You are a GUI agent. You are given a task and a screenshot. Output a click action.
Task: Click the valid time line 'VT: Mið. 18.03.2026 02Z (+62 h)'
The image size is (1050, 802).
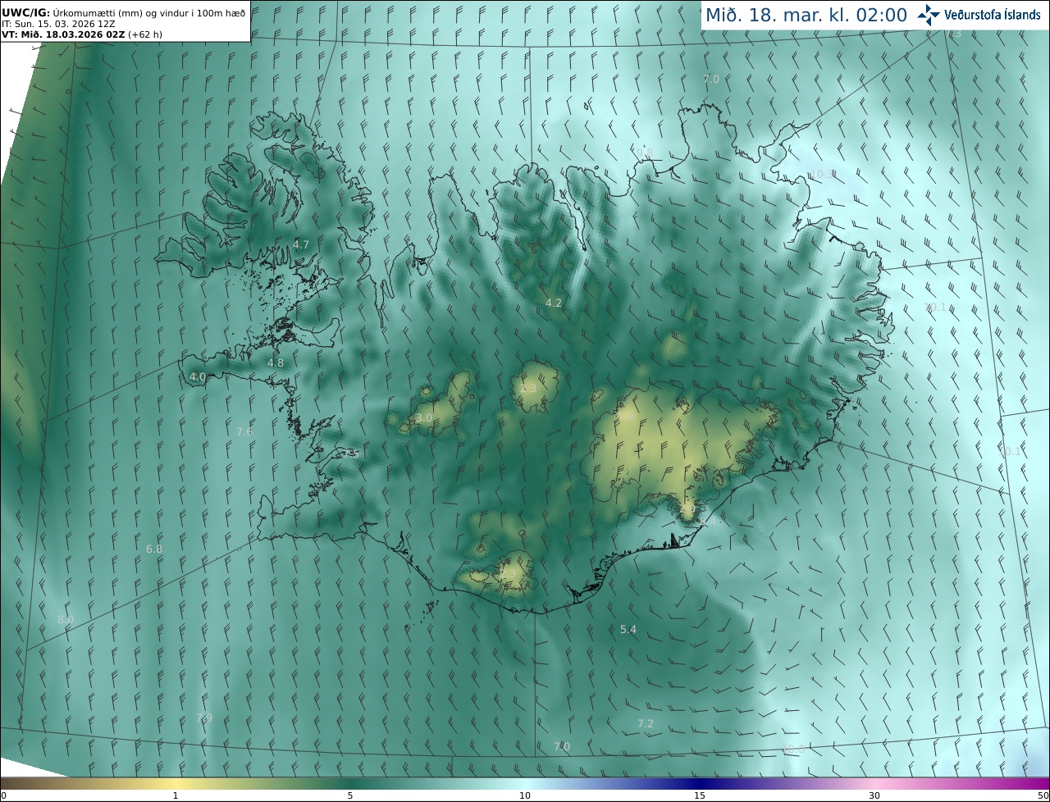point(82,34)
